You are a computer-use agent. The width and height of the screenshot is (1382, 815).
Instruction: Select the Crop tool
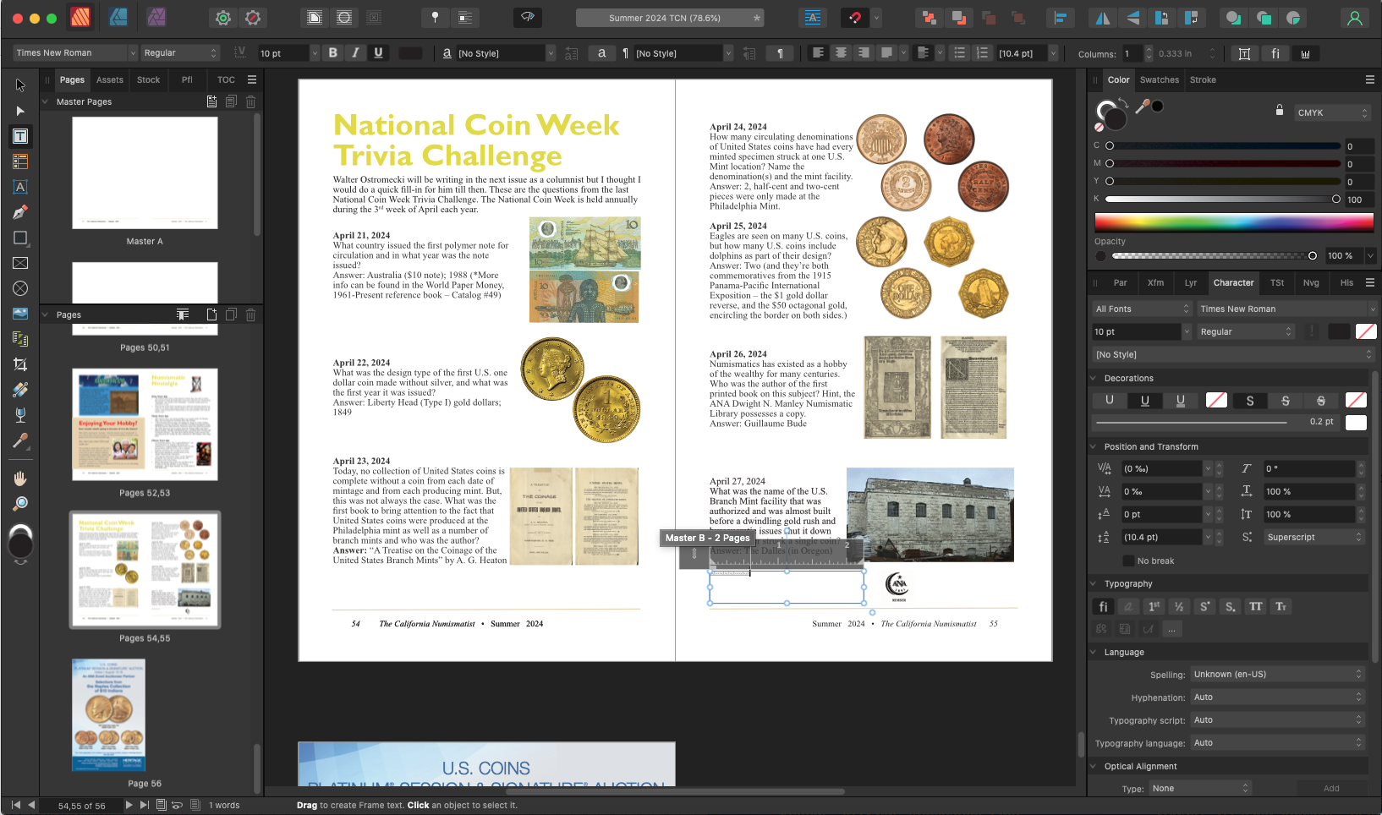(x=20, y=364)
